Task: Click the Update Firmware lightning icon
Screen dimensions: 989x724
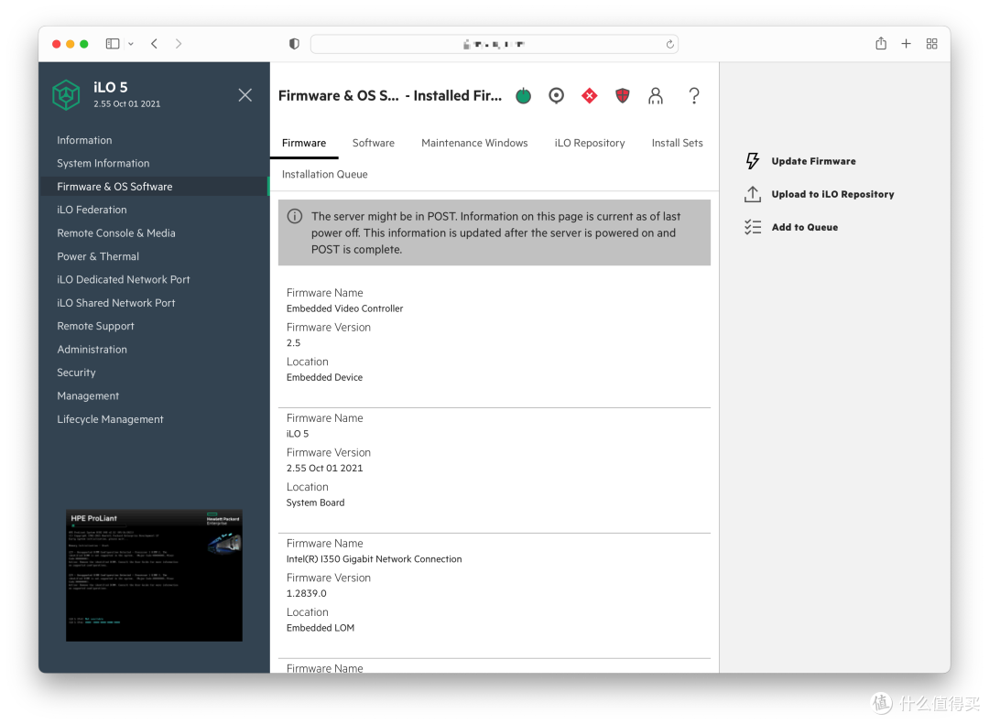Action: coord(752,160)
